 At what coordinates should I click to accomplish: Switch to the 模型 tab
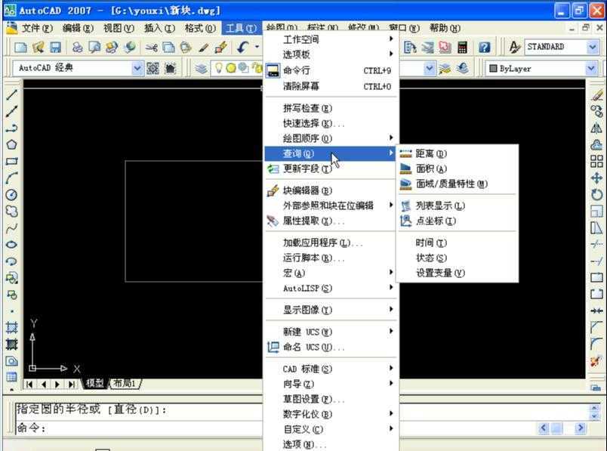click(x=95, y=384)
